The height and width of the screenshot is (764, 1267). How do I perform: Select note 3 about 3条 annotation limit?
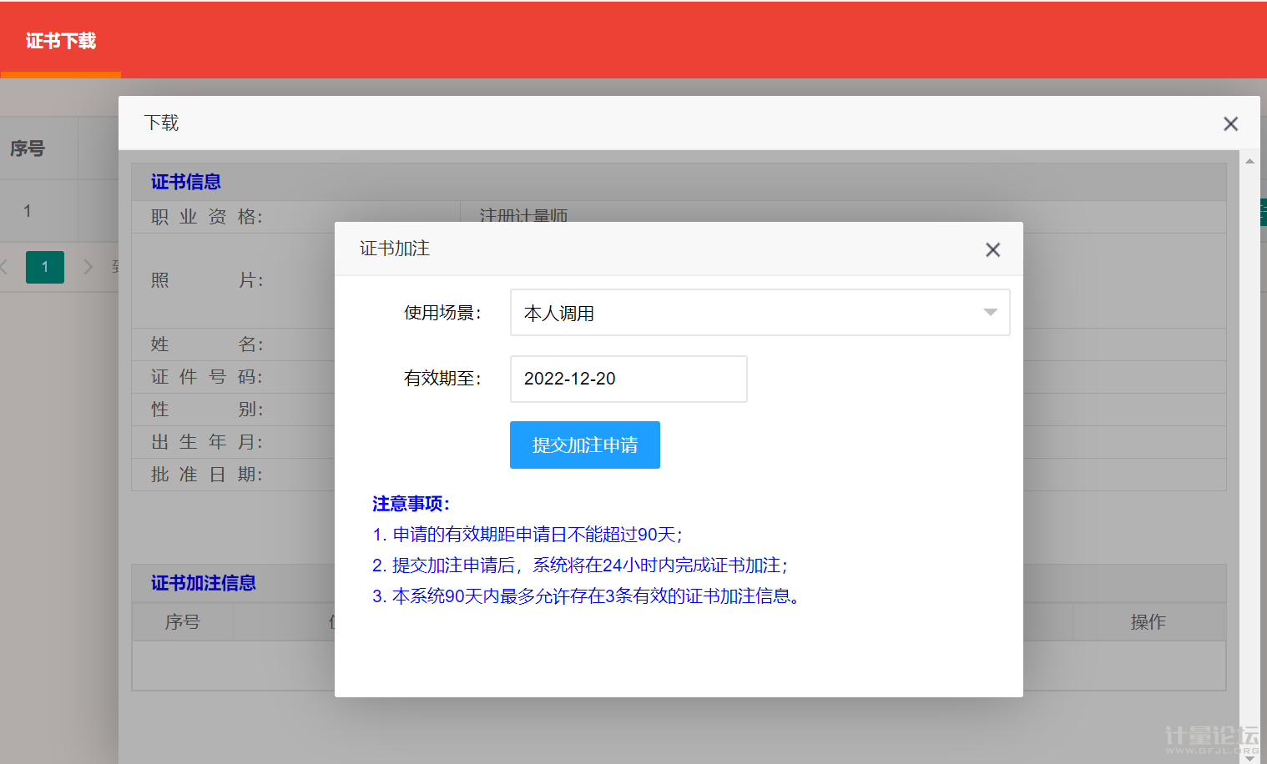pos(586,596)
